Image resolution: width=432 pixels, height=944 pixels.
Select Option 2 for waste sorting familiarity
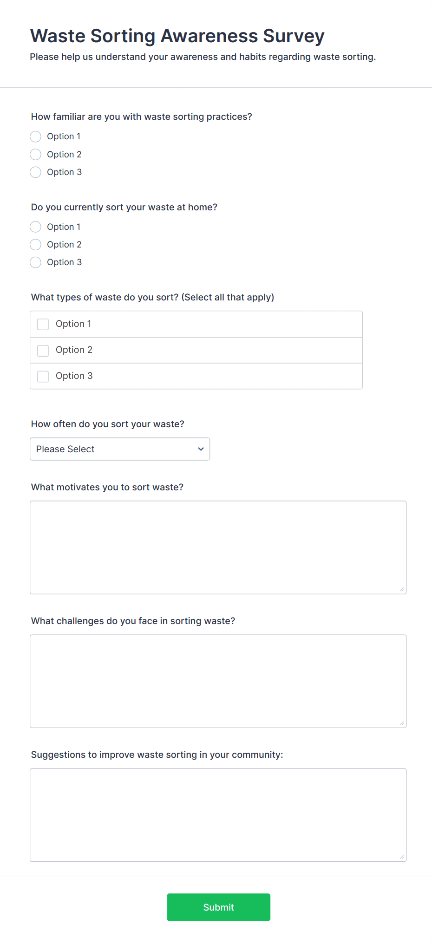36,154
